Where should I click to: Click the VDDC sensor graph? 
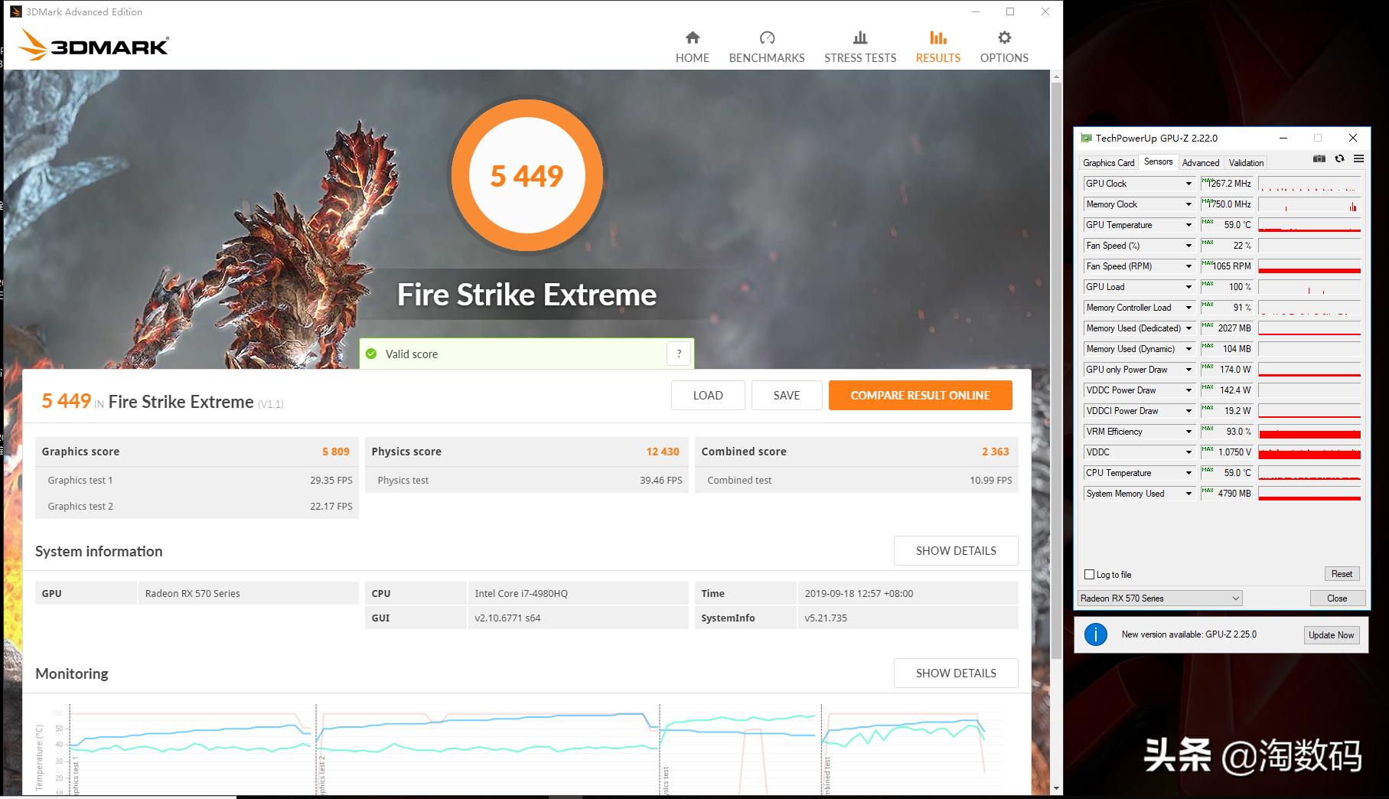tap(1309, 452)
